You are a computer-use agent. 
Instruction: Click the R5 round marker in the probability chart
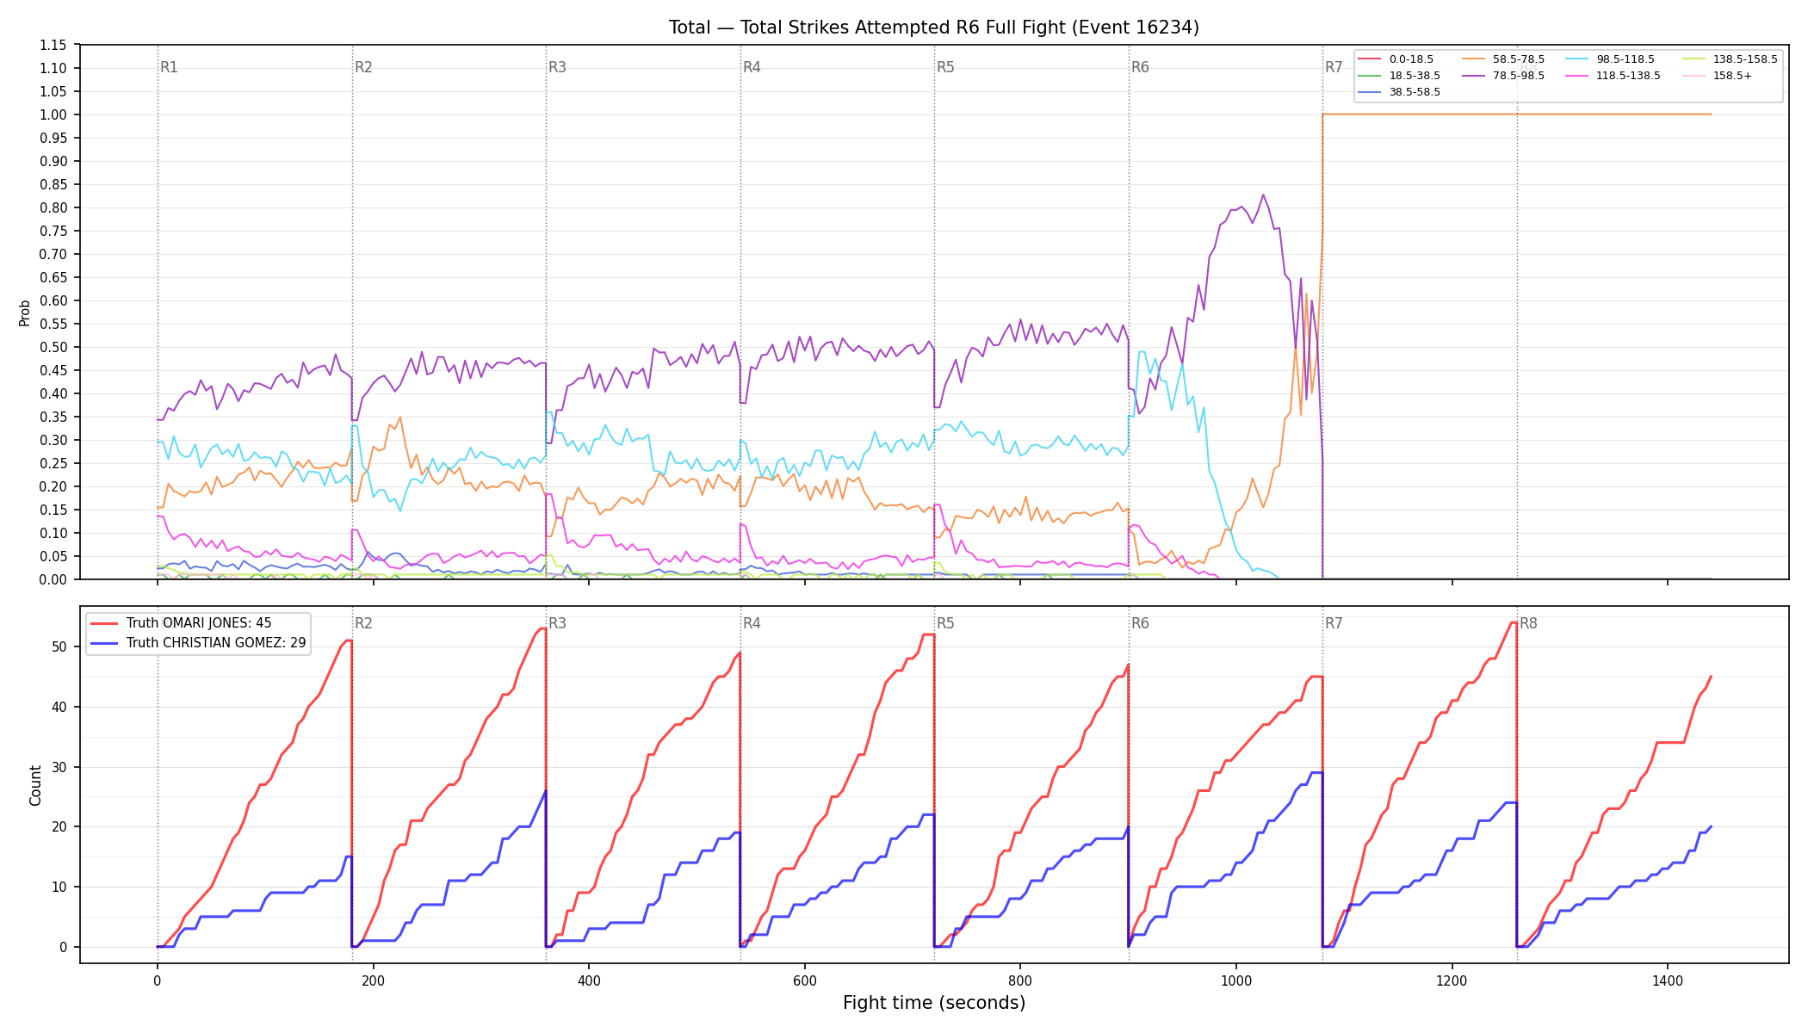click(945, 67)
